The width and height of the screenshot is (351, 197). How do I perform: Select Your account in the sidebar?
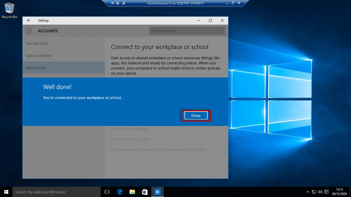click(36, 43)
